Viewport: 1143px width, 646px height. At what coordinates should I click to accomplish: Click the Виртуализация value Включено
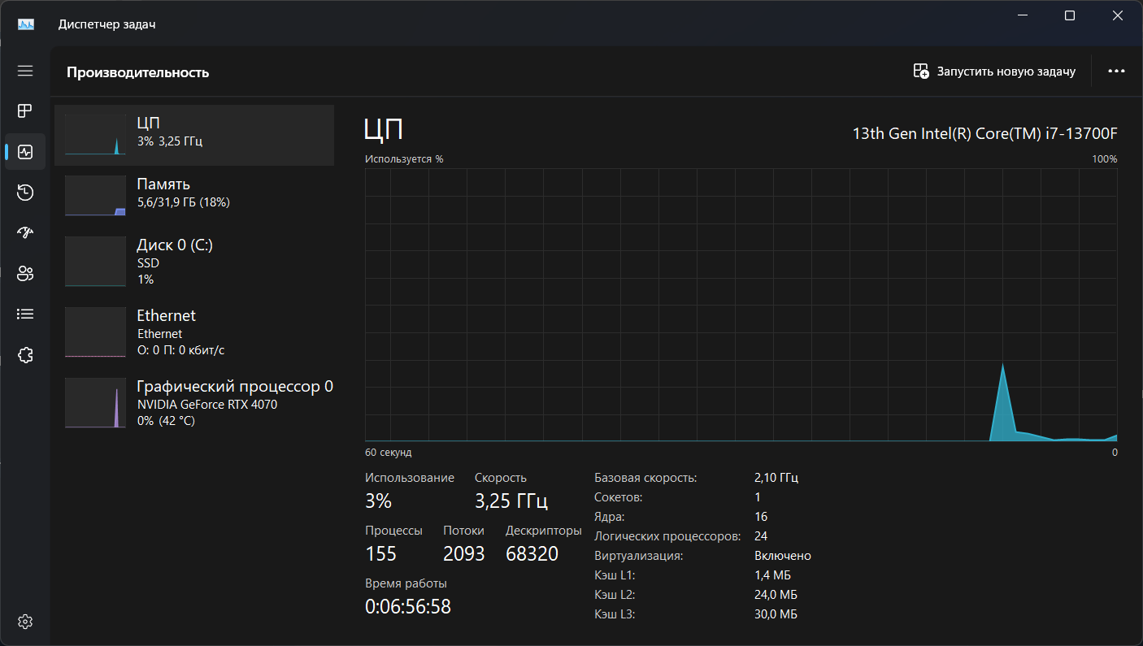tap(783, 556)
